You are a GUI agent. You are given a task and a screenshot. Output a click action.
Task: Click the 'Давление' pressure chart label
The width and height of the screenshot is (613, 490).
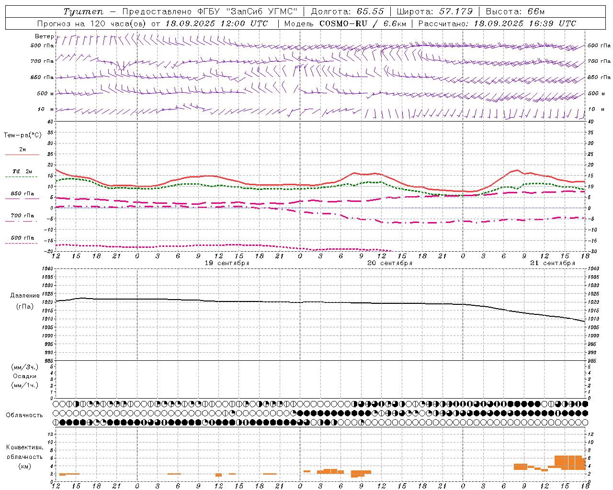coord(25,296)
